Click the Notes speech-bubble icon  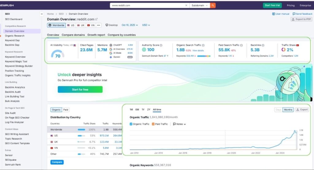point(174,124)
